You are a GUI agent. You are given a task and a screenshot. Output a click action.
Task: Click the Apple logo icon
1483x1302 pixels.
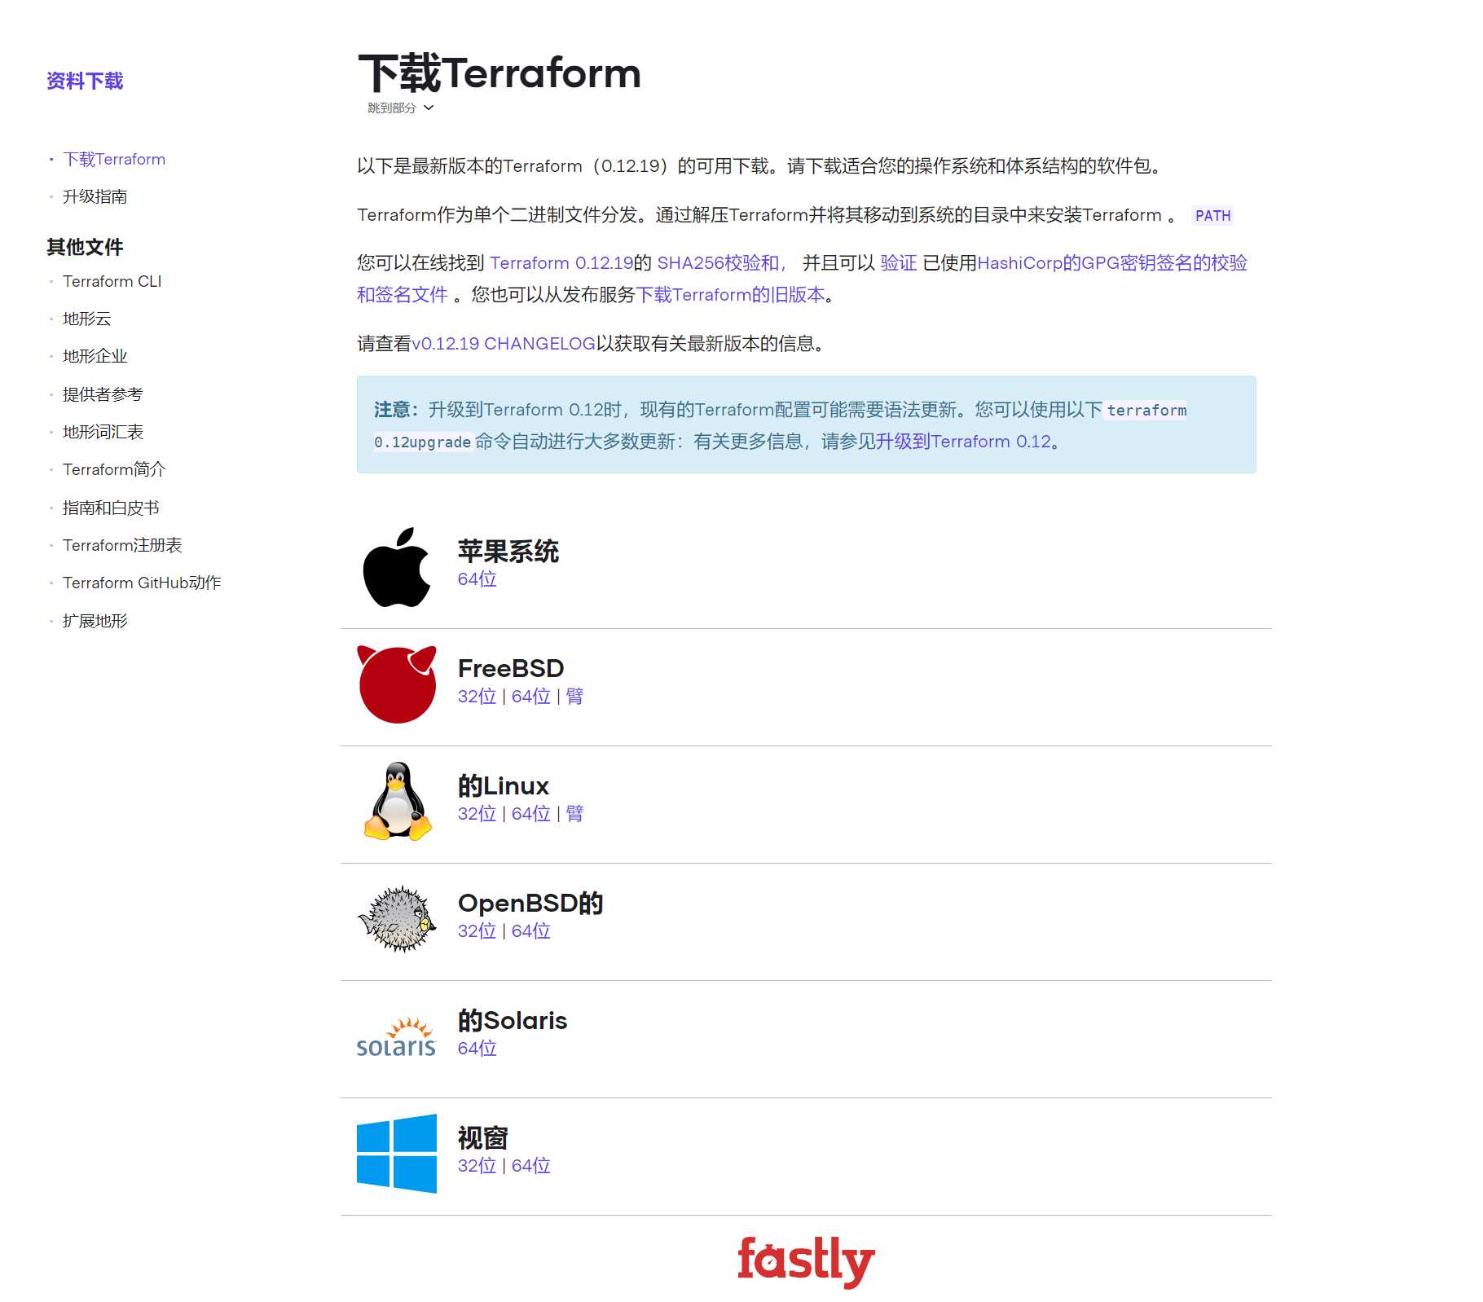(397, 567)
